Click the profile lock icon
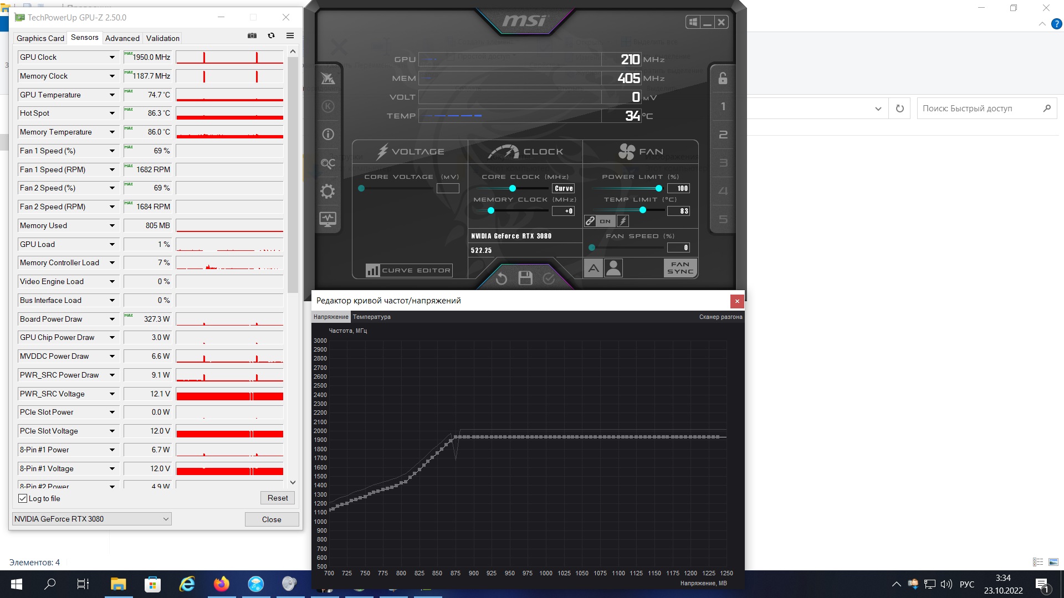The image size is (1064, 598). 723,78
